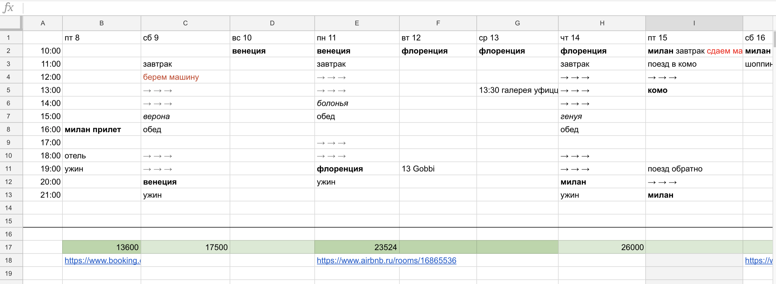The image size is (776, 284).
Task: Click into the formula bar input
Action: [x=392, y=7]
